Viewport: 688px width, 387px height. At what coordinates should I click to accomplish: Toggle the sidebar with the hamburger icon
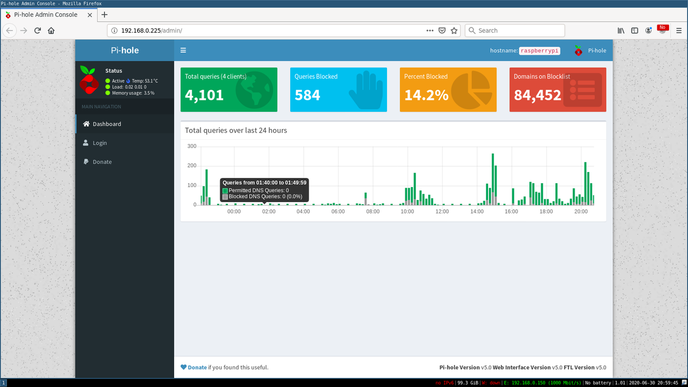coord(183,50)
